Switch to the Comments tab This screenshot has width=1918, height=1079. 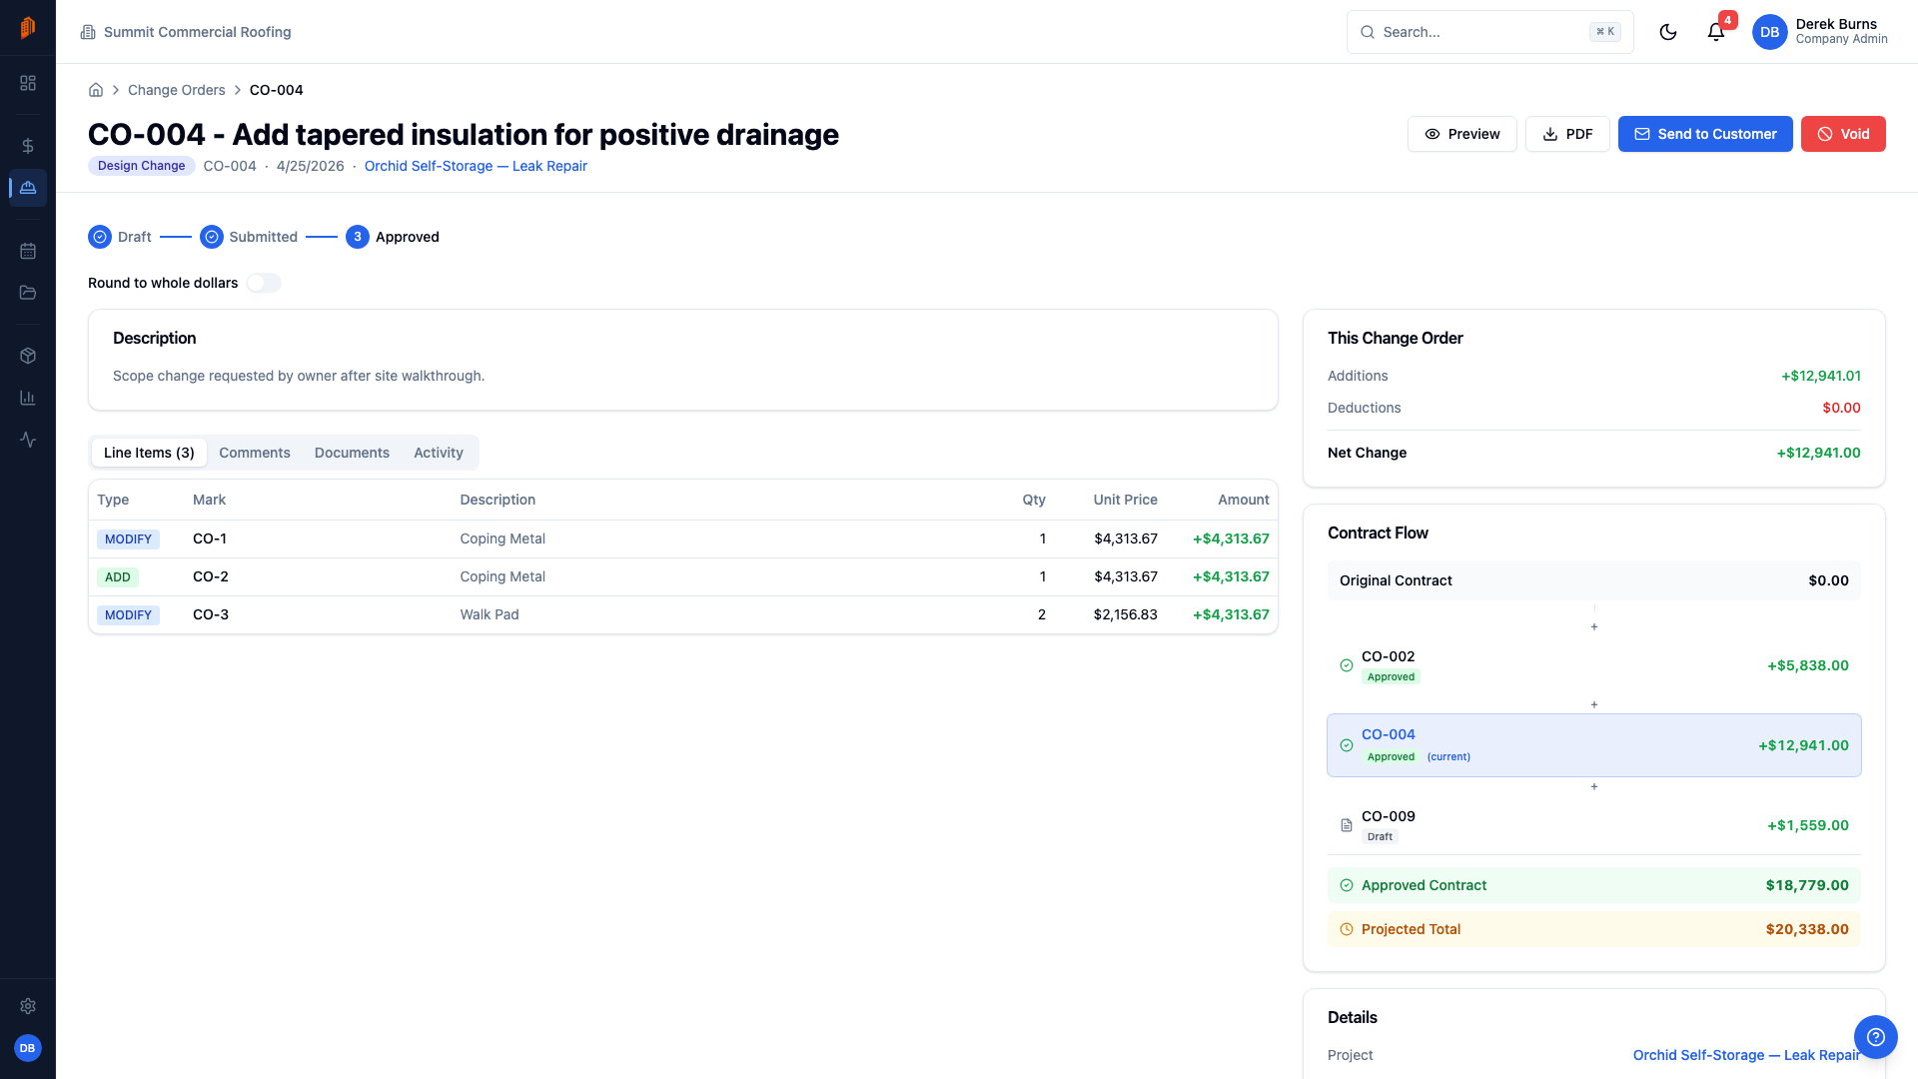pyautogui.click(x=255, y=453)
